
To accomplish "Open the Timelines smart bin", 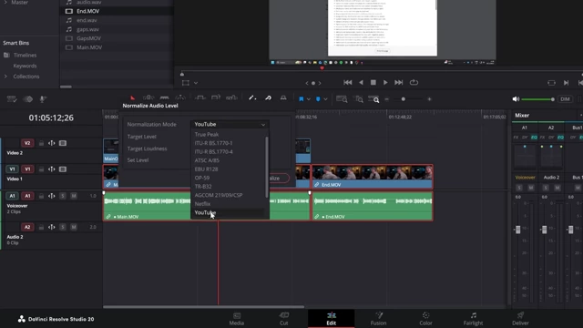I will (x=25, y=55).
